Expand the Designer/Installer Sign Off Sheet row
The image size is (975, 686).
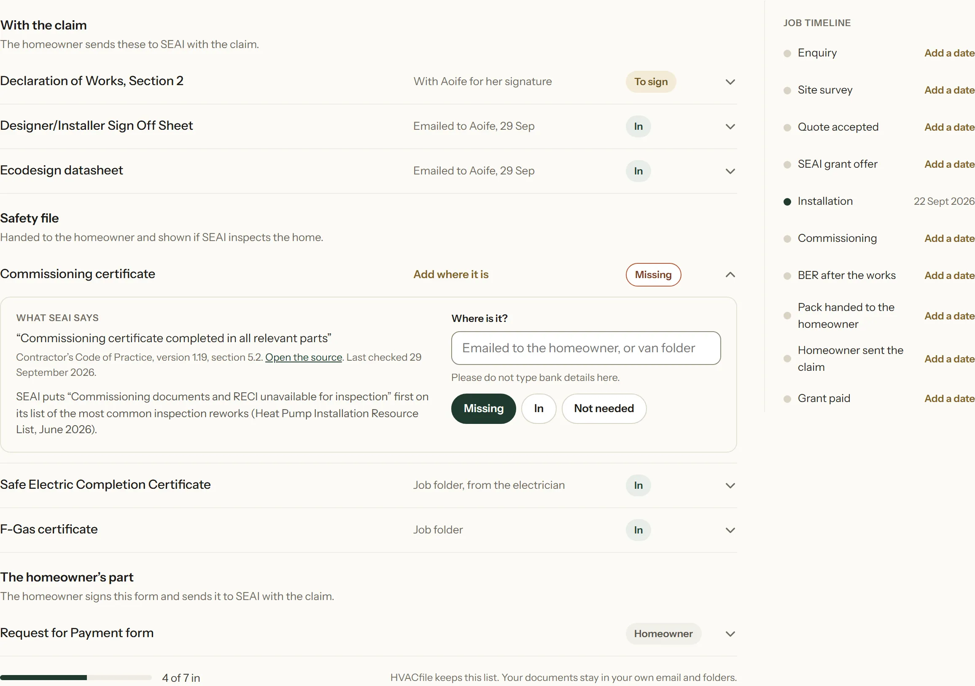[x=368, y=126]
